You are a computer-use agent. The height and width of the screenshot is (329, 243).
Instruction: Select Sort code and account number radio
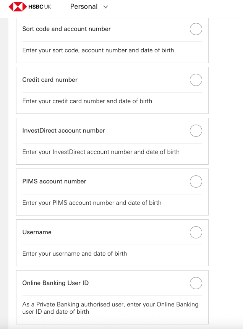click(x=196, y=29)
